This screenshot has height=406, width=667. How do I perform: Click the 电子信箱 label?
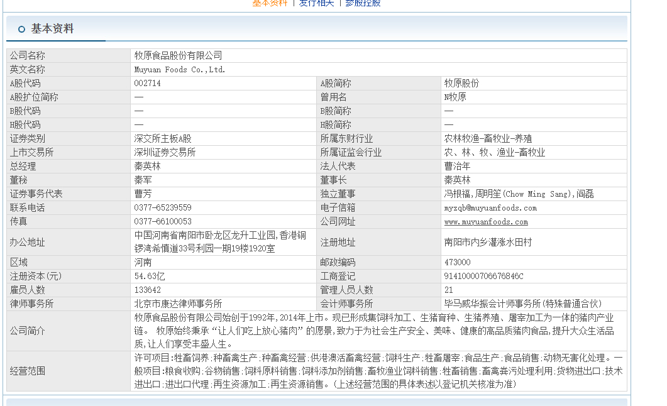coord(338,208)
